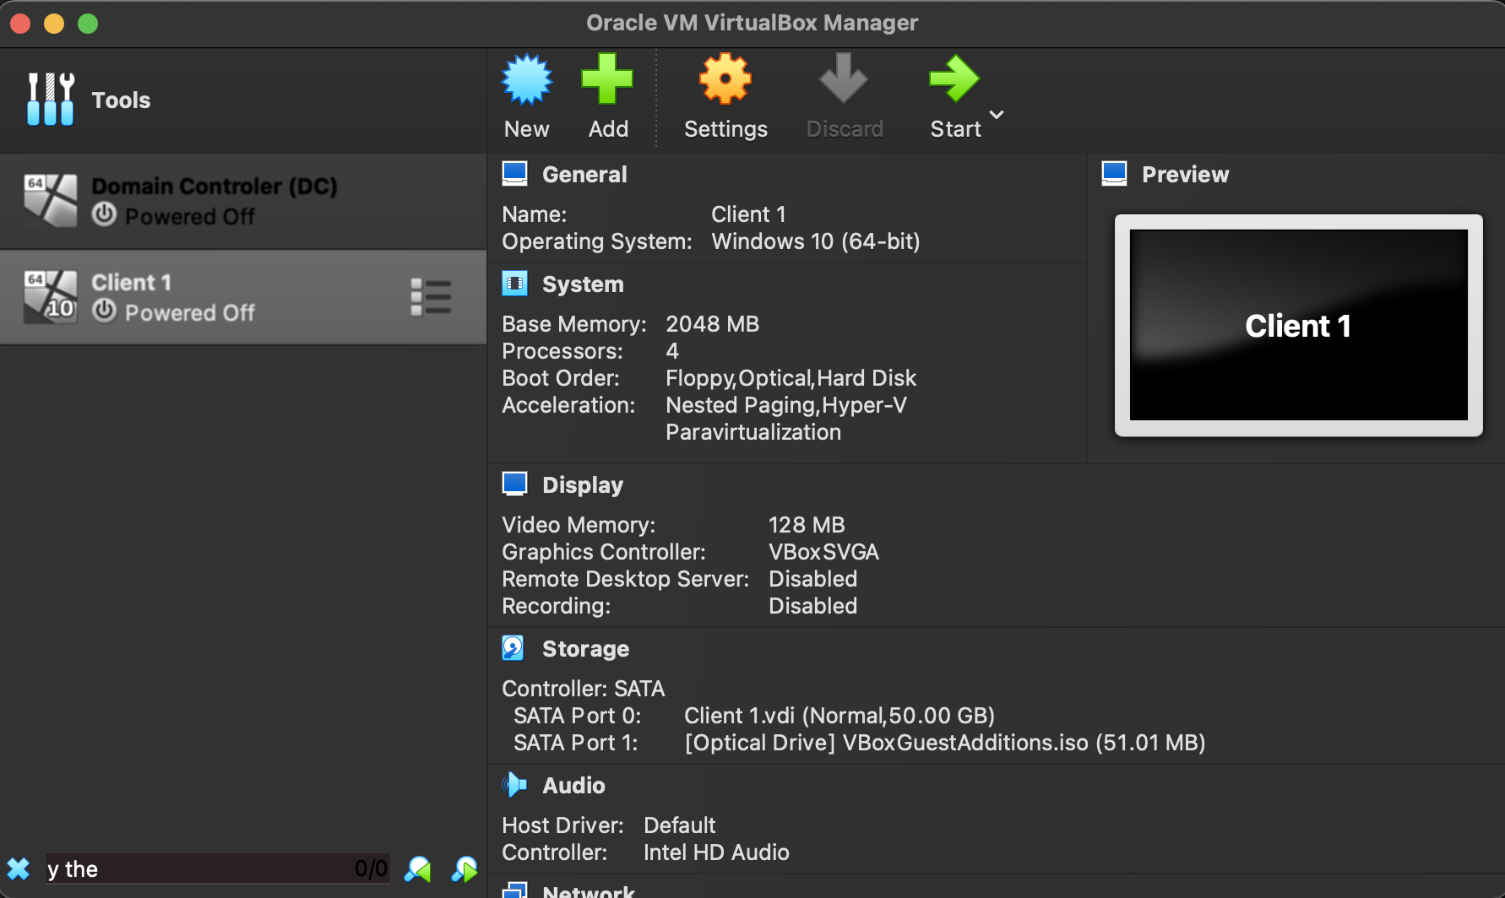Go to the previous search match icon

pos(418,869)
